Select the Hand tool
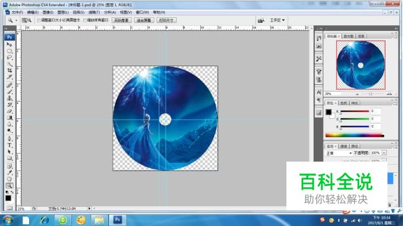This screenshot has height=226, width=403. [x=9, y=179]
